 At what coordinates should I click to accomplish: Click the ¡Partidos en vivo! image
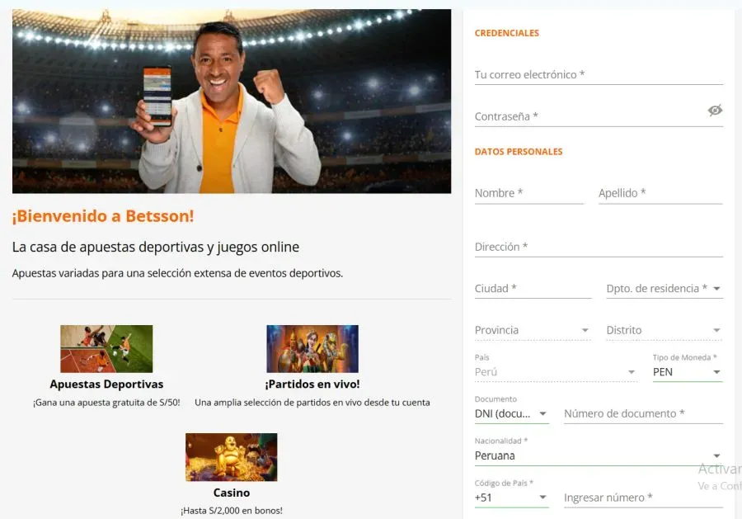coord(312,348)
